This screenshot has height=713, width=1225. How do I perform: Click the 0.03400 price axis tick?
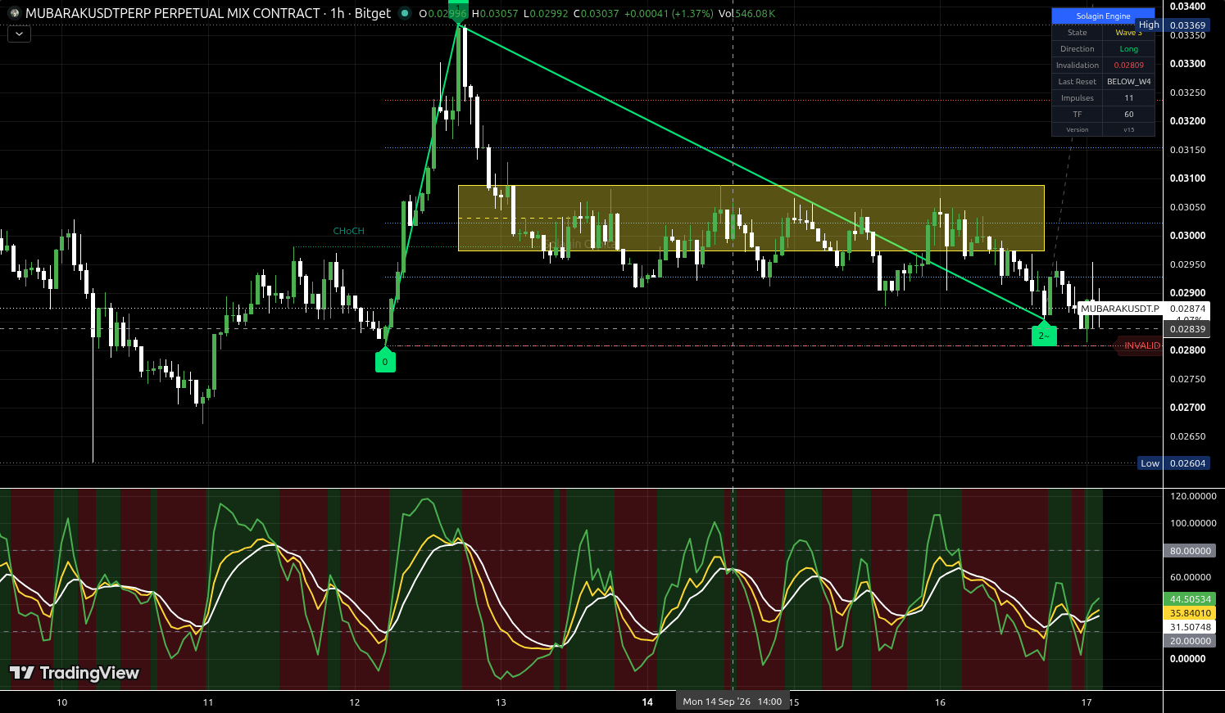[1187, 7]
